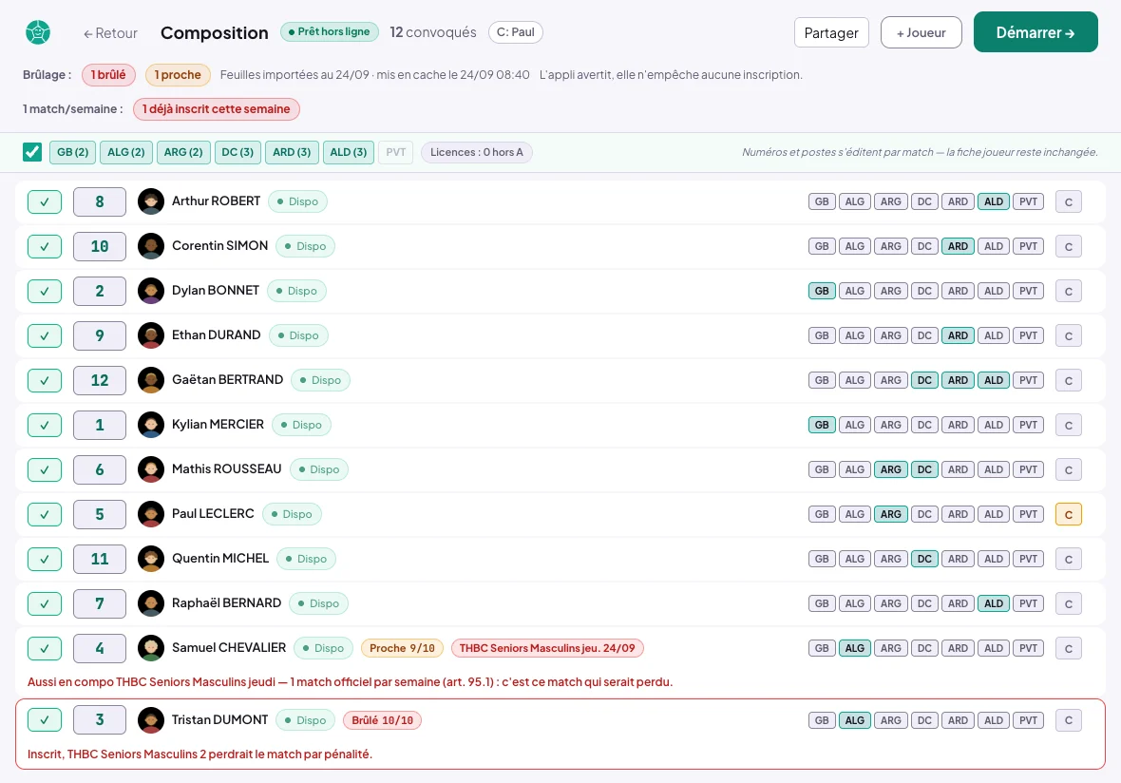Edit Raphaël BERNARD's jersey number 7
Screen dimensions: 1121x783
(x=100, y=603)
